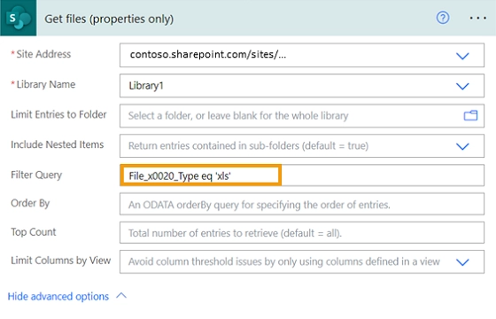Click the Library Name label
496x319 pixels.
point(46,84)
